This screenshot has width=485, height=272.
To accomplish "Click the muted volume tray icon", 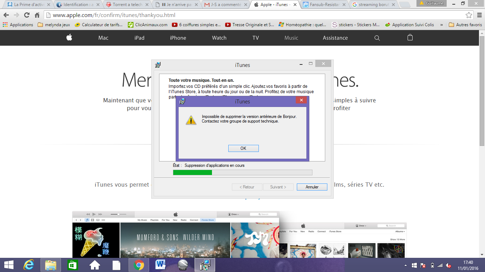I will point(449,265).
